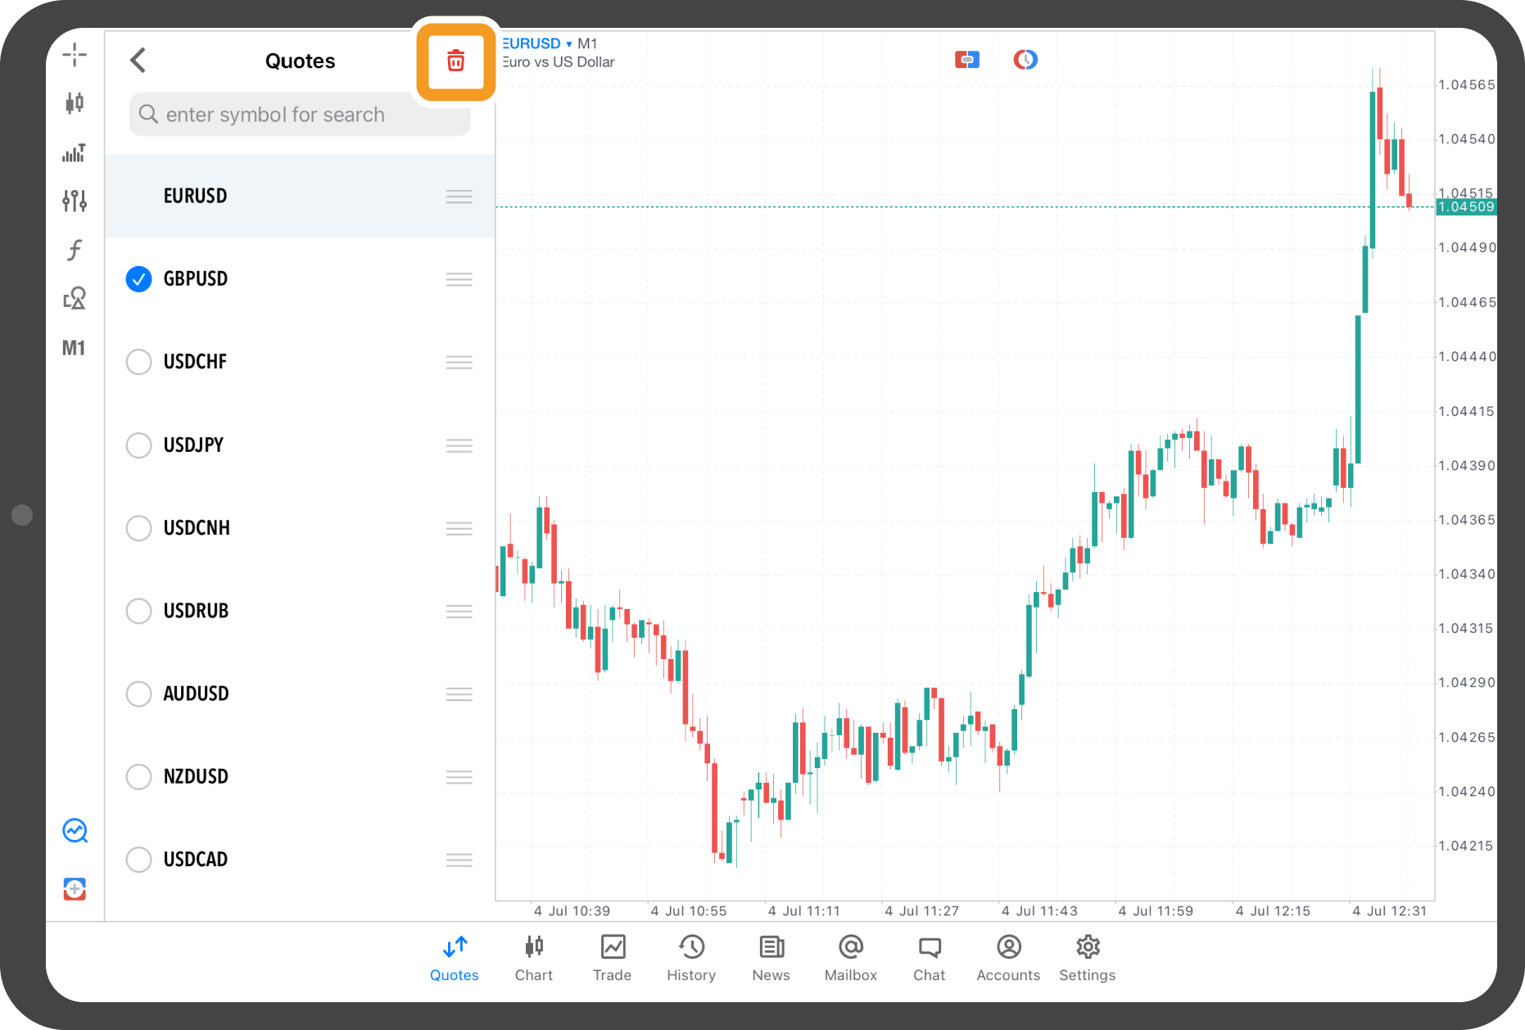Tap the USDJPY reorder handle

pyautogui.click(x=459, y=445)
